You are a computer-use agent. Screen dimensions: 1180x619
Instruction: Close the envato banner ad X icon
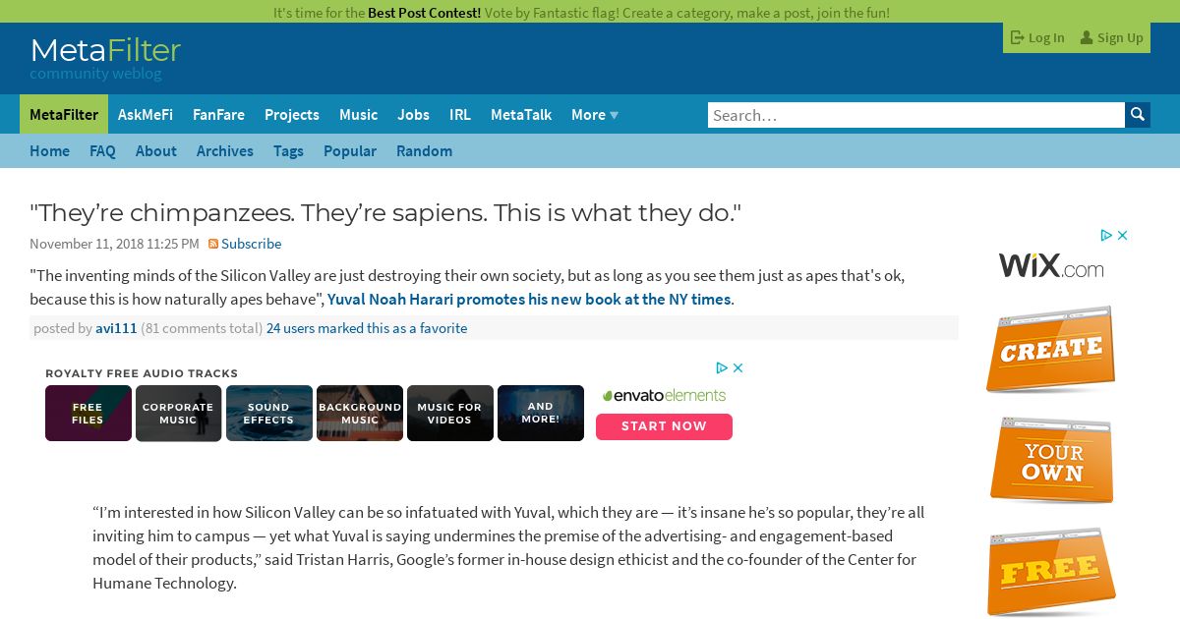[738, 367]
